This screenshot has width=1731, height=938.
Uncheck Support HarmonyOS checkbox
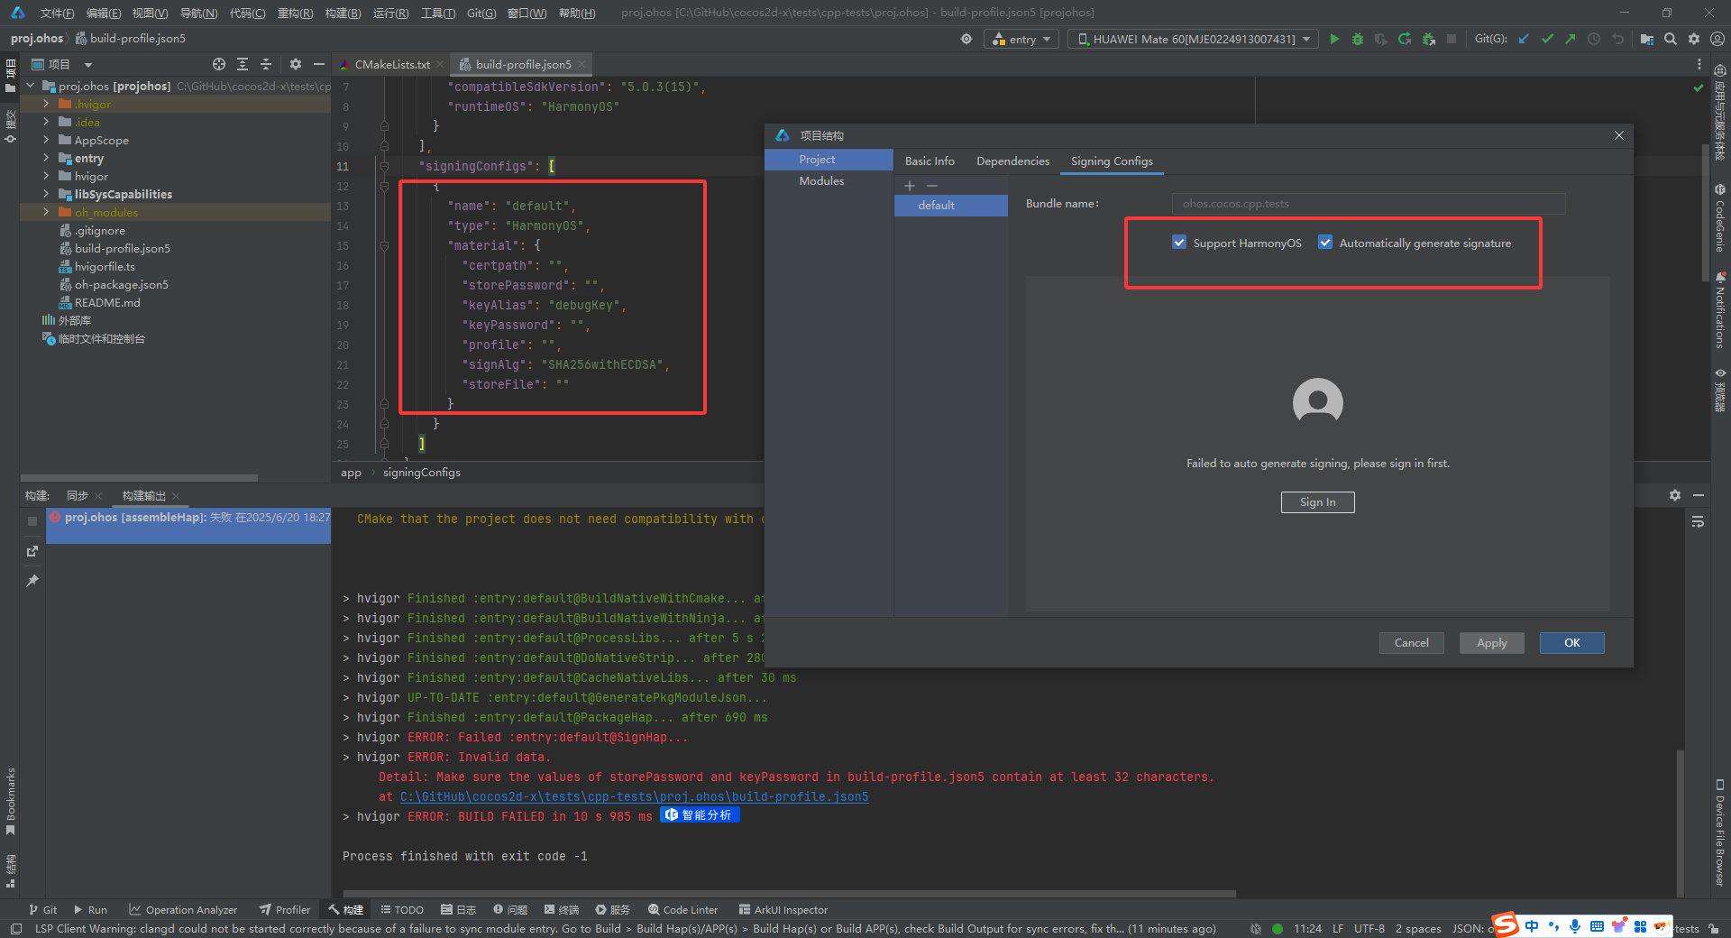pyautogui.click(x=1179, y=243)
